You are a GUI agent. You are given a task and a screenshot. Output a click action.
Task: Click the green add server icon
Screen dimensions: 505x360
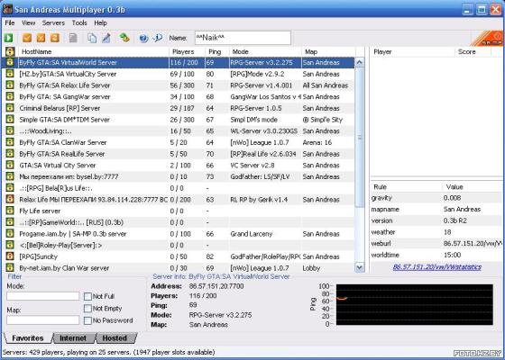tap(124, 38)
